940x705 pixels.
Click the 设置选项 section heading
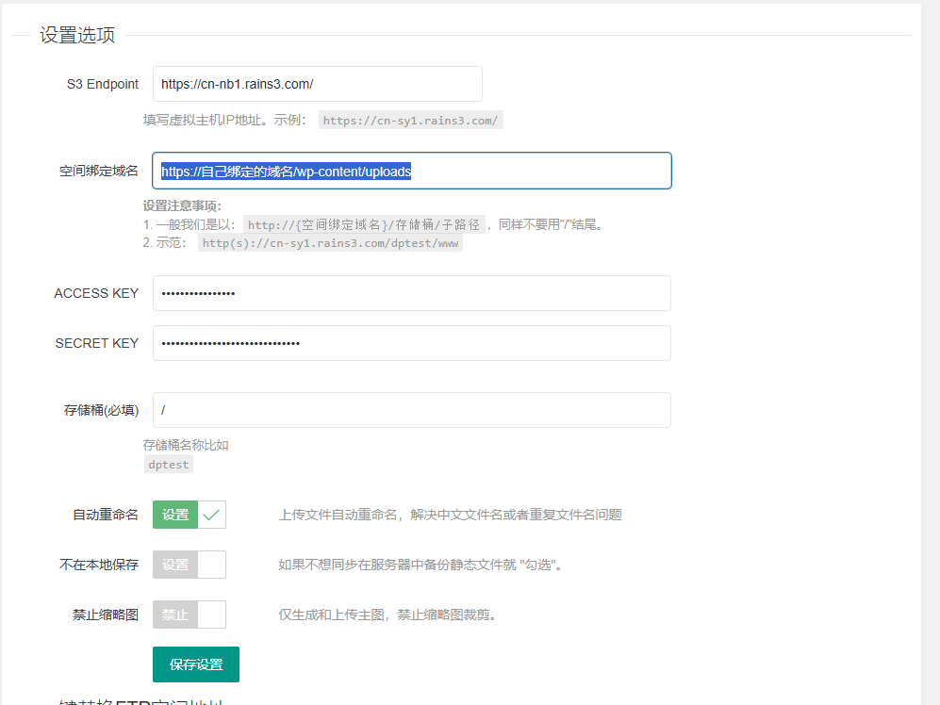tap(77, 36)
